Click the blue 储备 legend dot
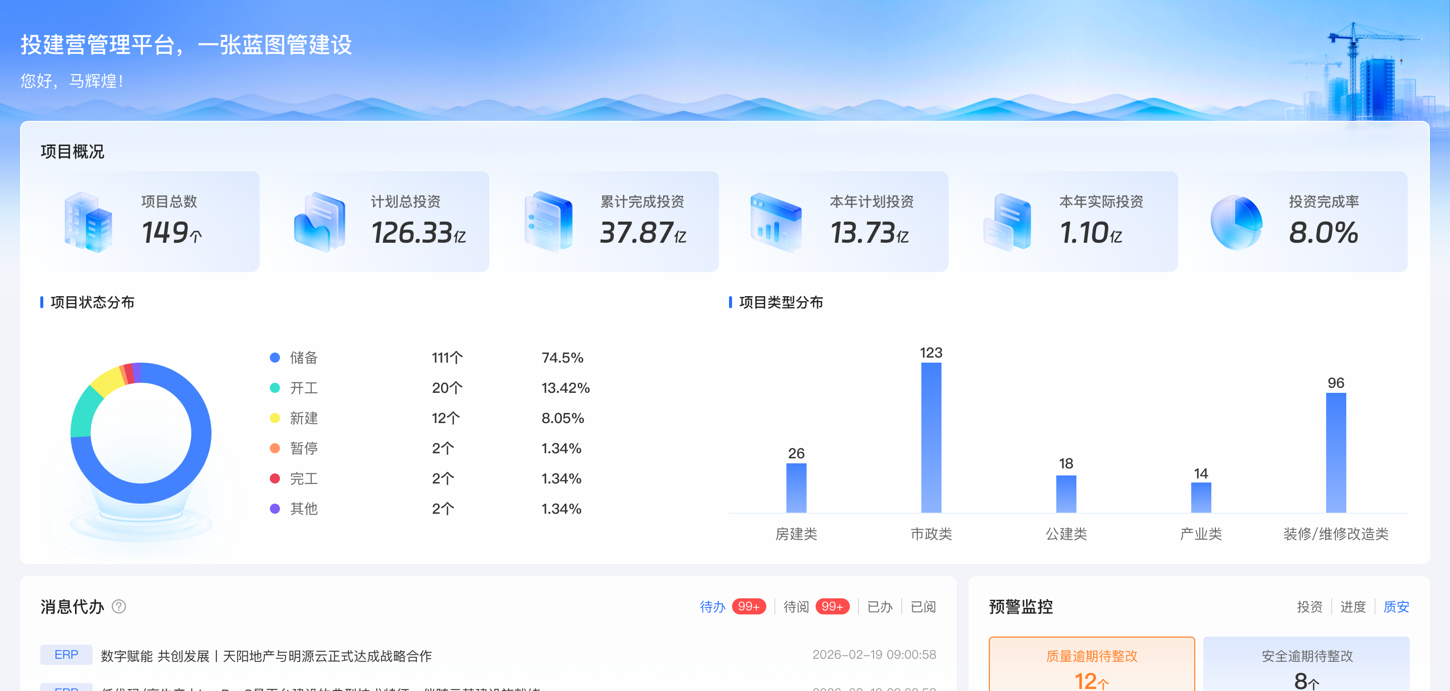Image resolution: width=1450 pixels, height=691 pixels. [275, 358]
